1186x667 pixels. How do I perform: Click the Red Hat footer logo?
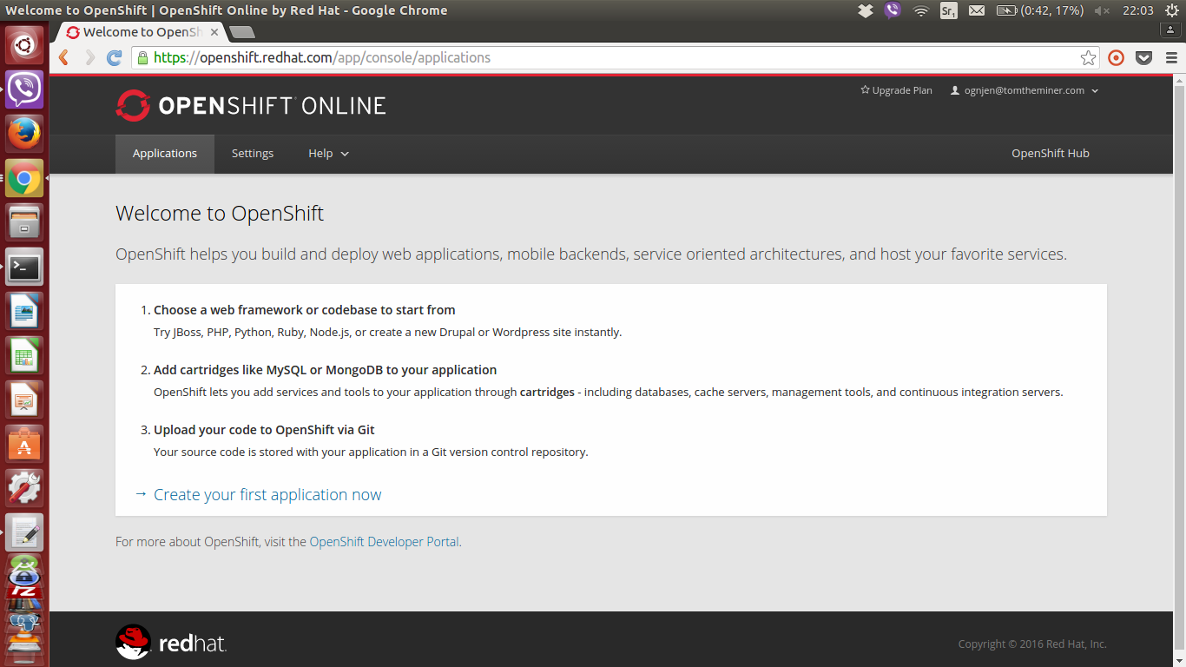[171, 643]
